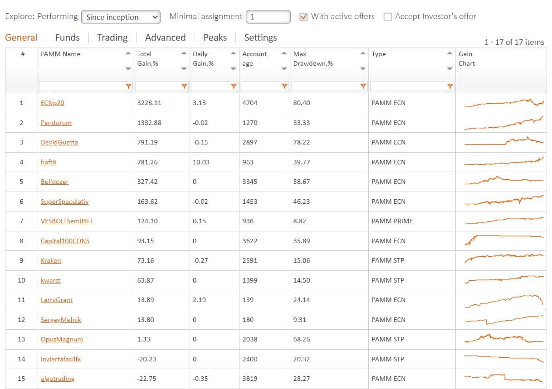Sort Type column ascending with up arrow
This screenshot has width=552, height=389.
tap(449, 53)
